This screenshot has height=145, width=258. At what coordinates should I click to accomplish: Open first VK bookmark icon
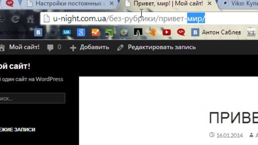point(38,32)
